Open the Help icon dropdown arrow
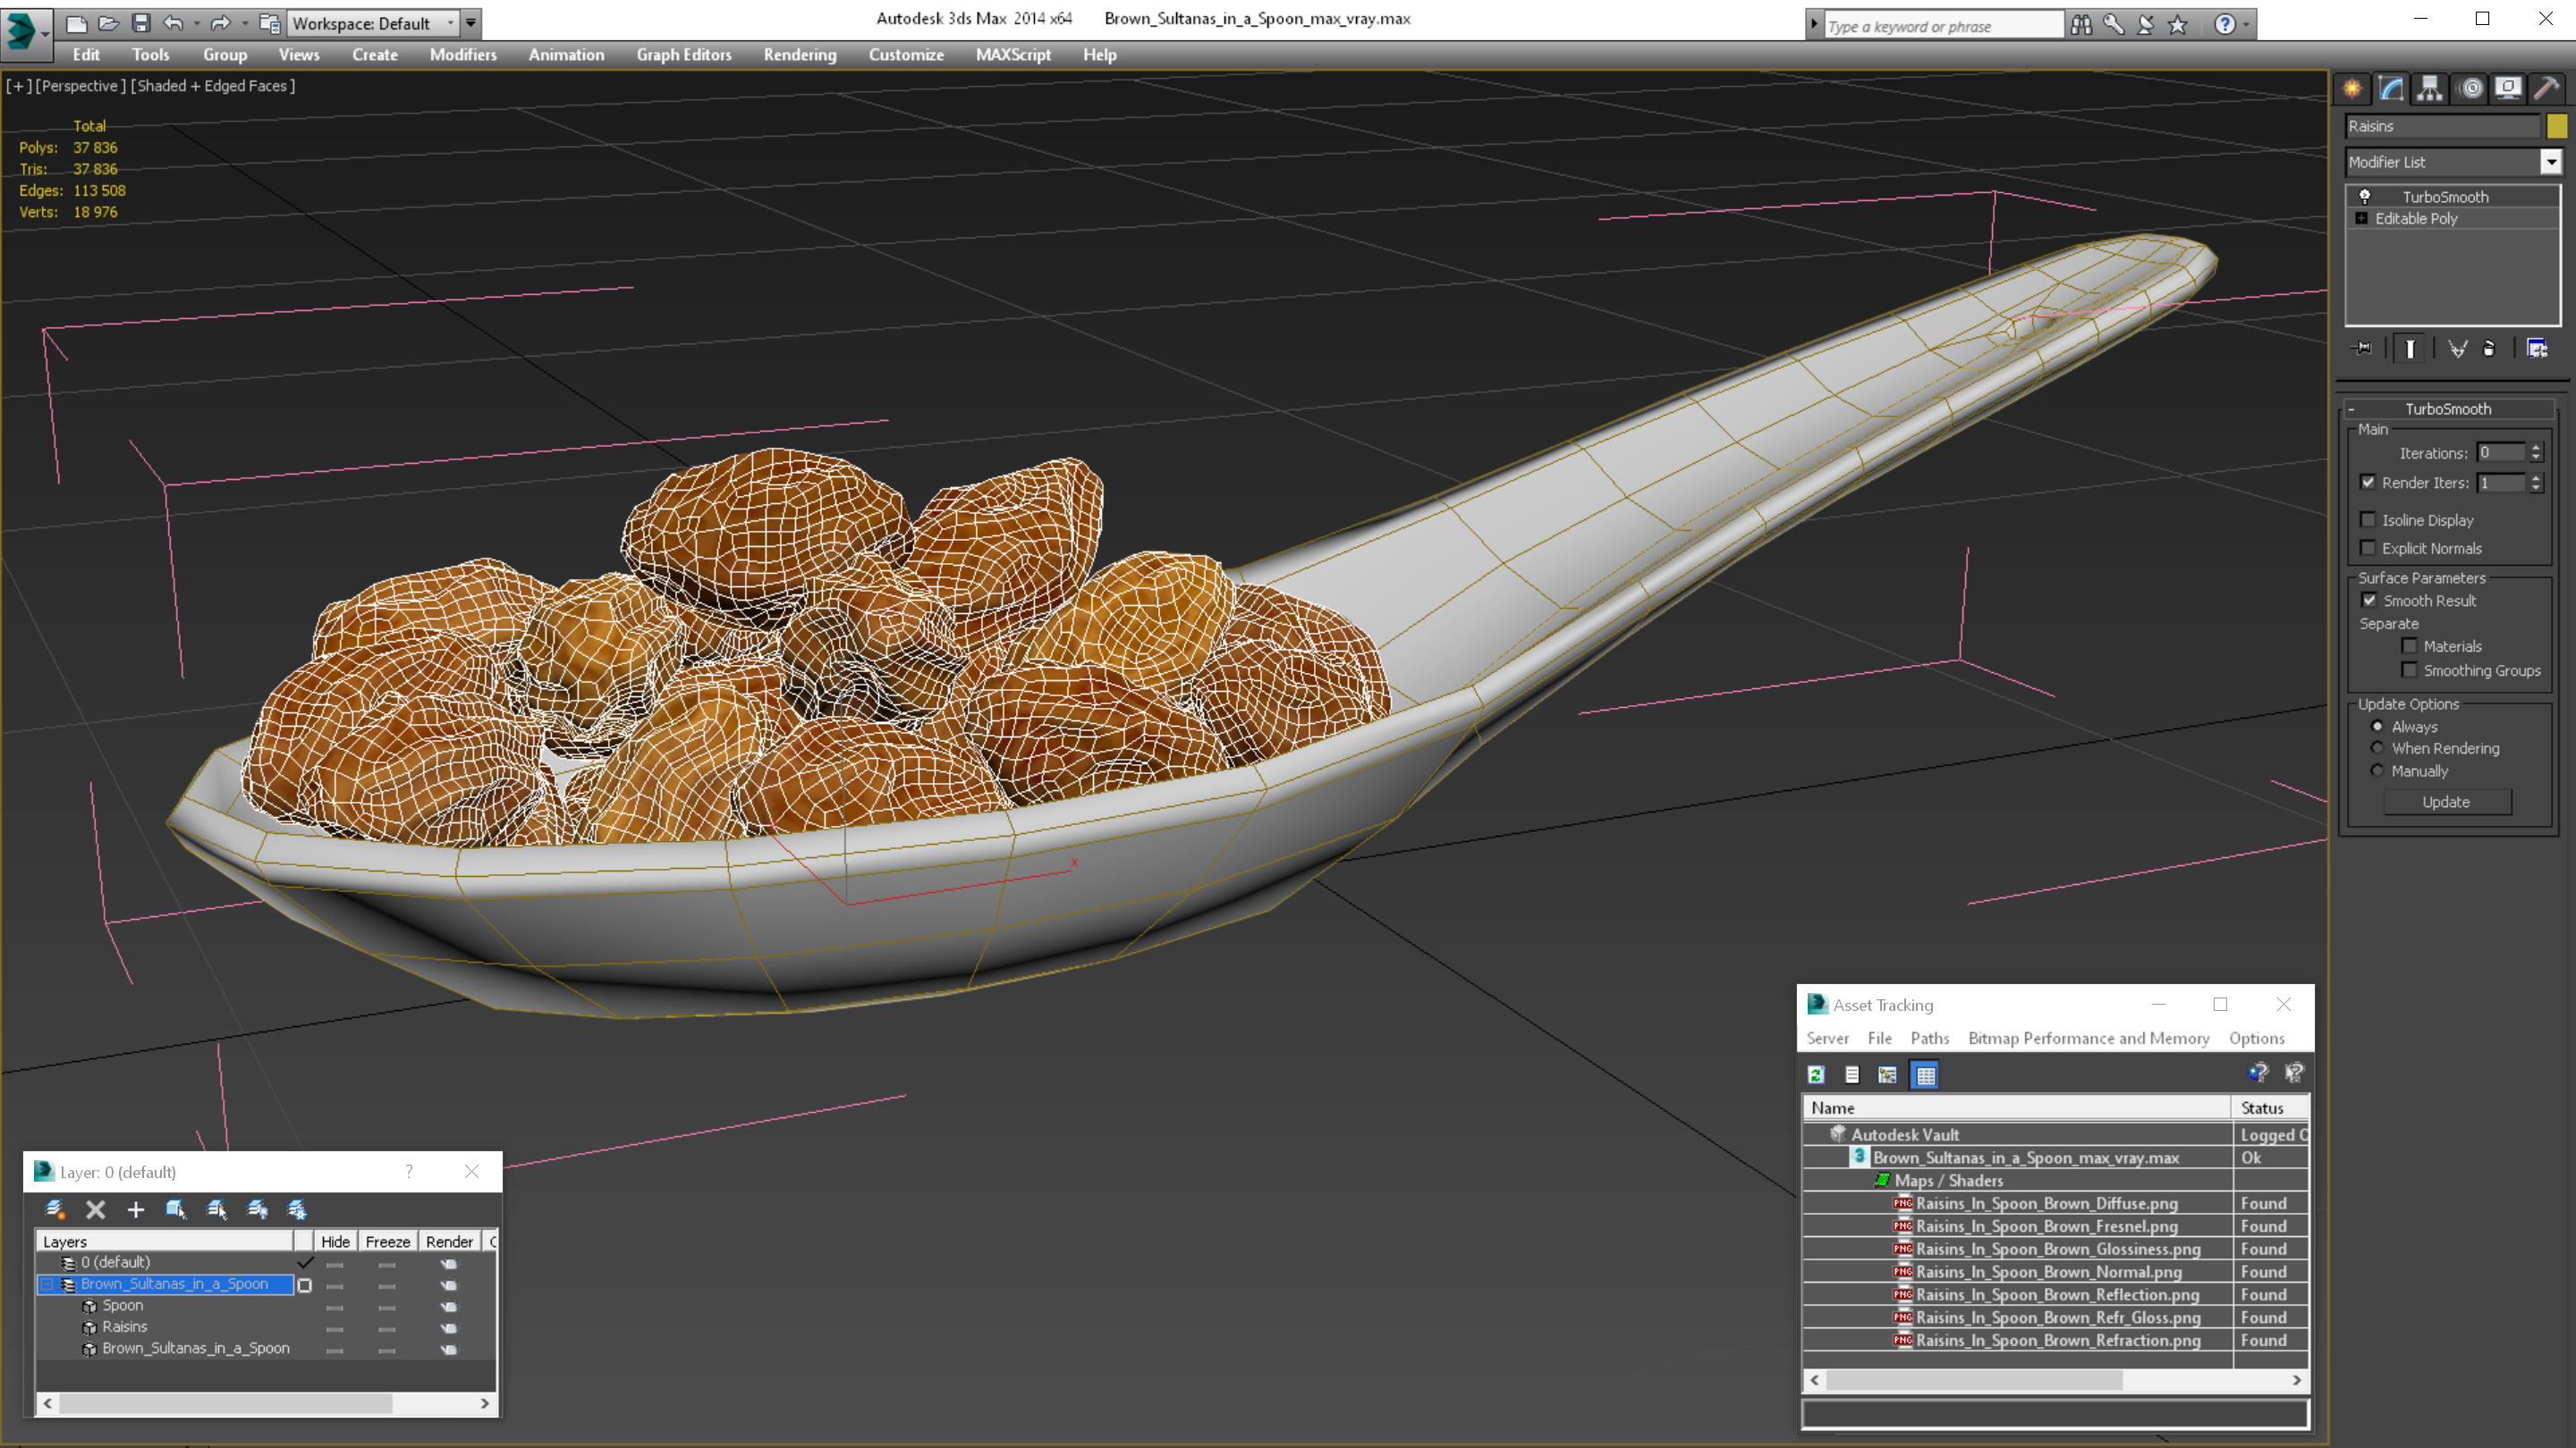 coord(2247,25)
